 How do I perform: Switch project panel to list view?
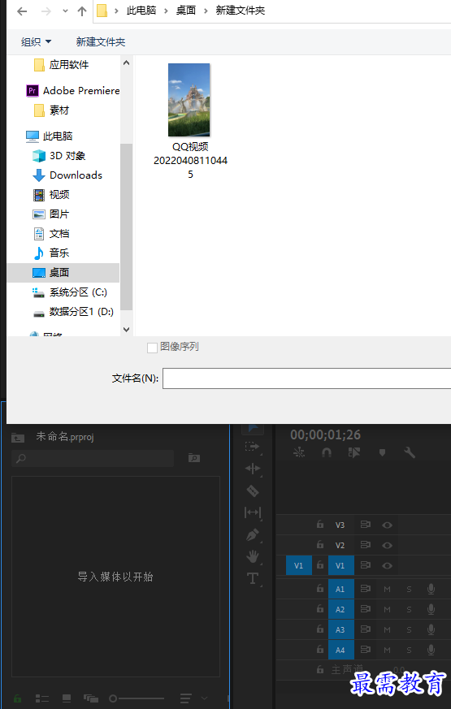coord(42,698)
